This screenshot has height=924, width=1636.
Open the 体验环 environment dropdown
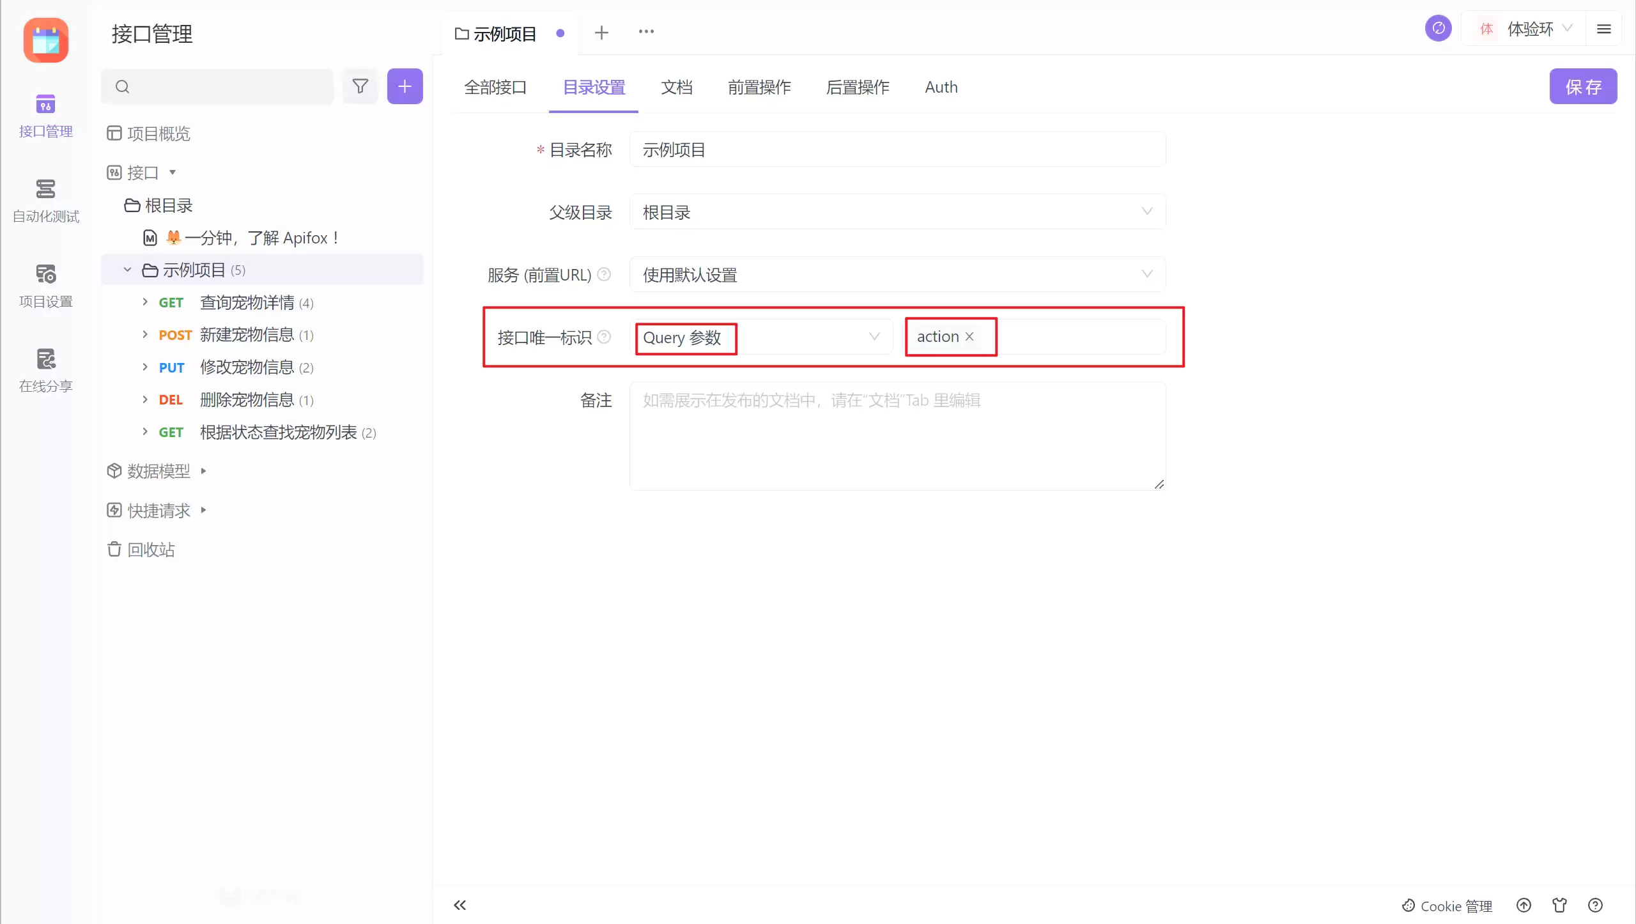coord(1523,29)
